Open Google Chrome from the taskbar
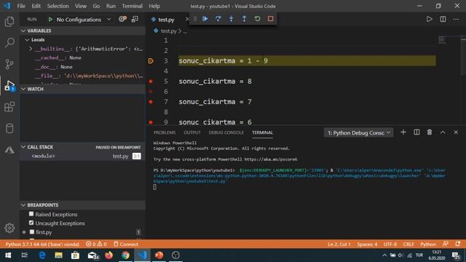The image size is (466, 262). (125, 255)
